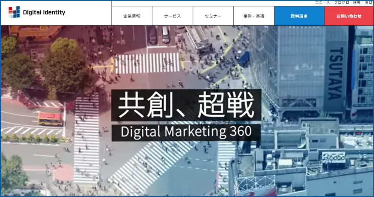
Task: Click the 共創、超戦 headline banner
Action: click(x=186, y=105)
